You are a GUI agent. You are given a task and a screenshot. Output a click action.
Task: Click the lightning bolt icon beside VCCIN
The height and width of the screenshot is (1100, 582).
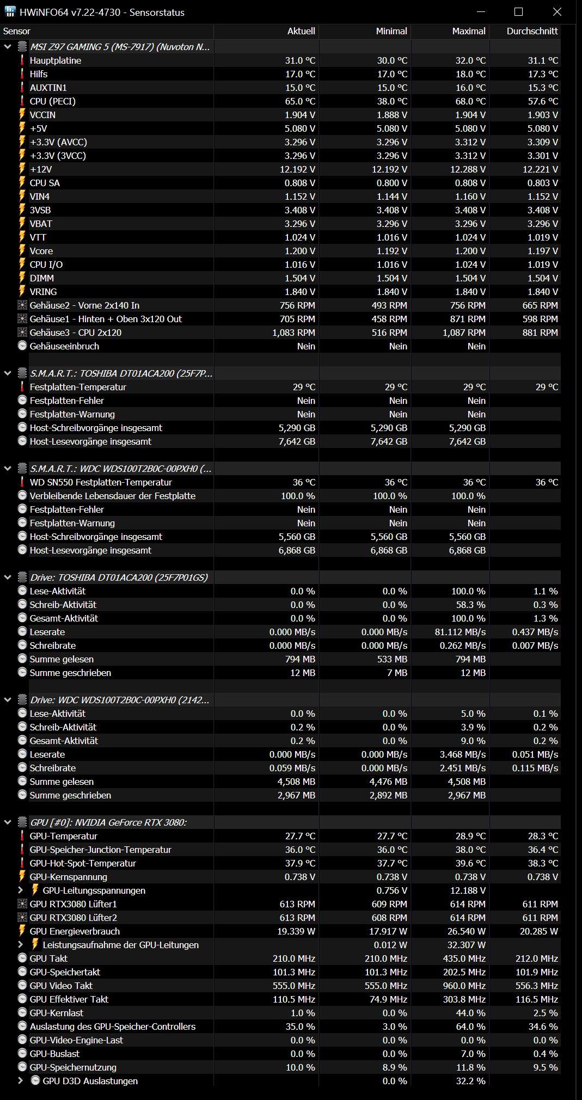point(22,115)
